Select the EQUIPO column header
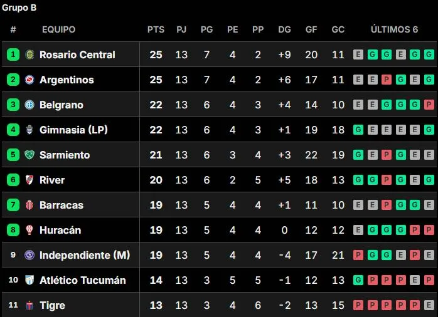The image size is (438, 317). coord(58,29)
